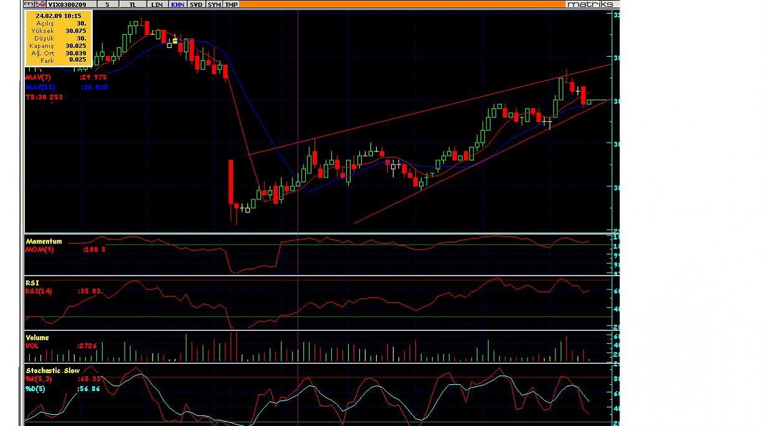Click the RSI panel title
The width and height of the screenshot is (764, 426).
click(x=32, y=283)
